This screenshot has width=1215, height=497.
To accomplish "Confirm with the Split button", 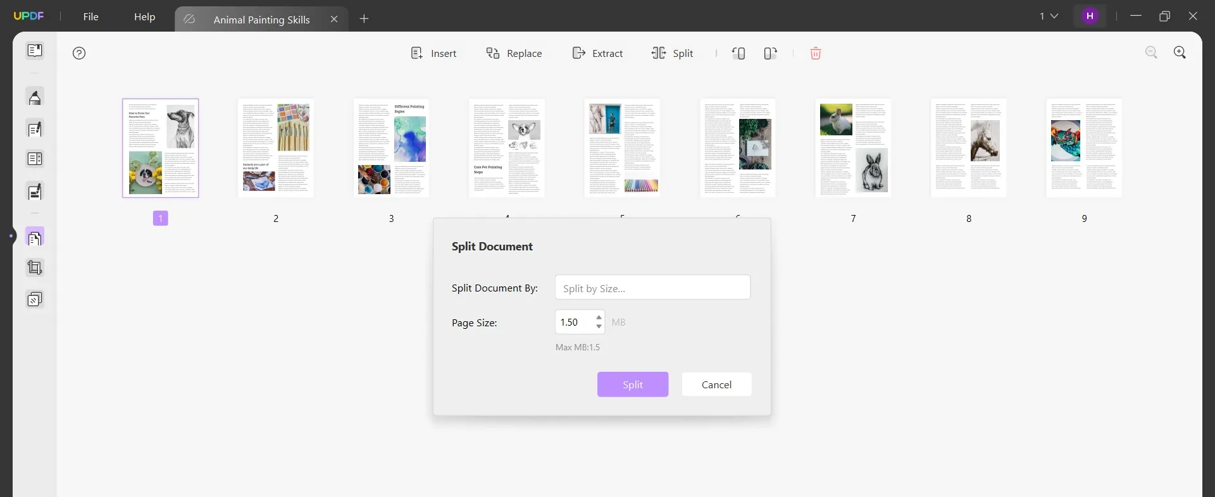I will pos(633,384).
